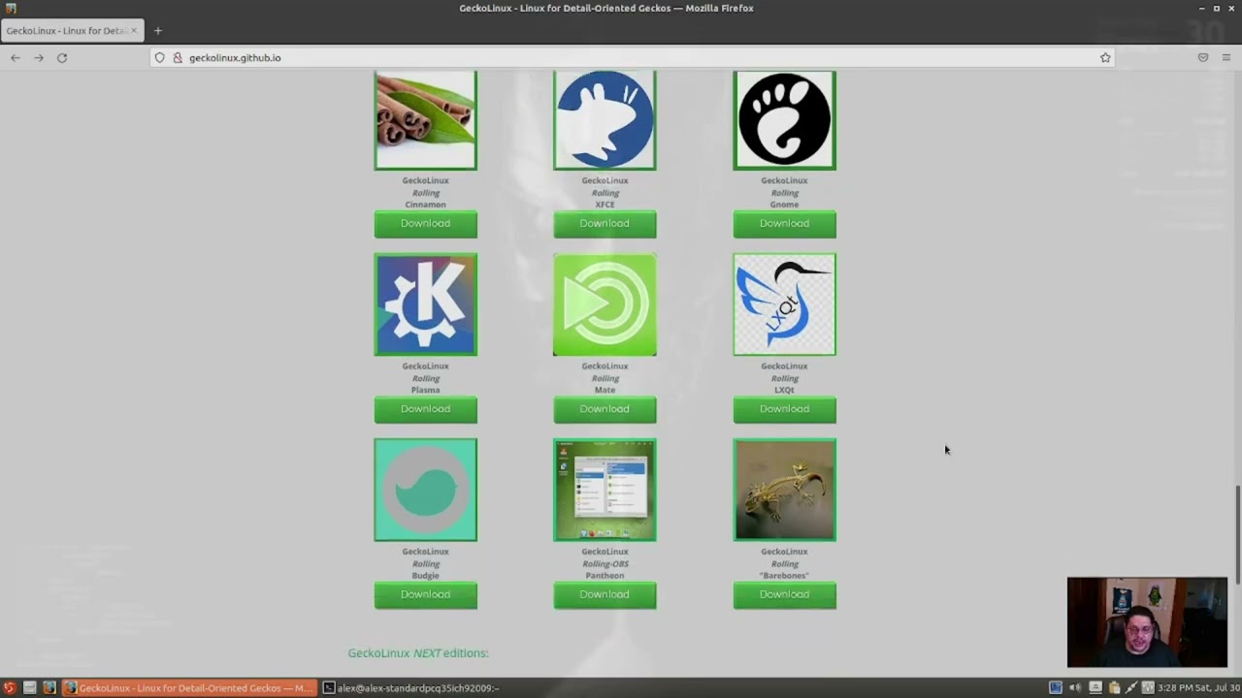Image resolution: width=1242 pixels, height=698 pixels.
Task: Open the removable drives eject applet
Action: click(x=1095, y=688)
